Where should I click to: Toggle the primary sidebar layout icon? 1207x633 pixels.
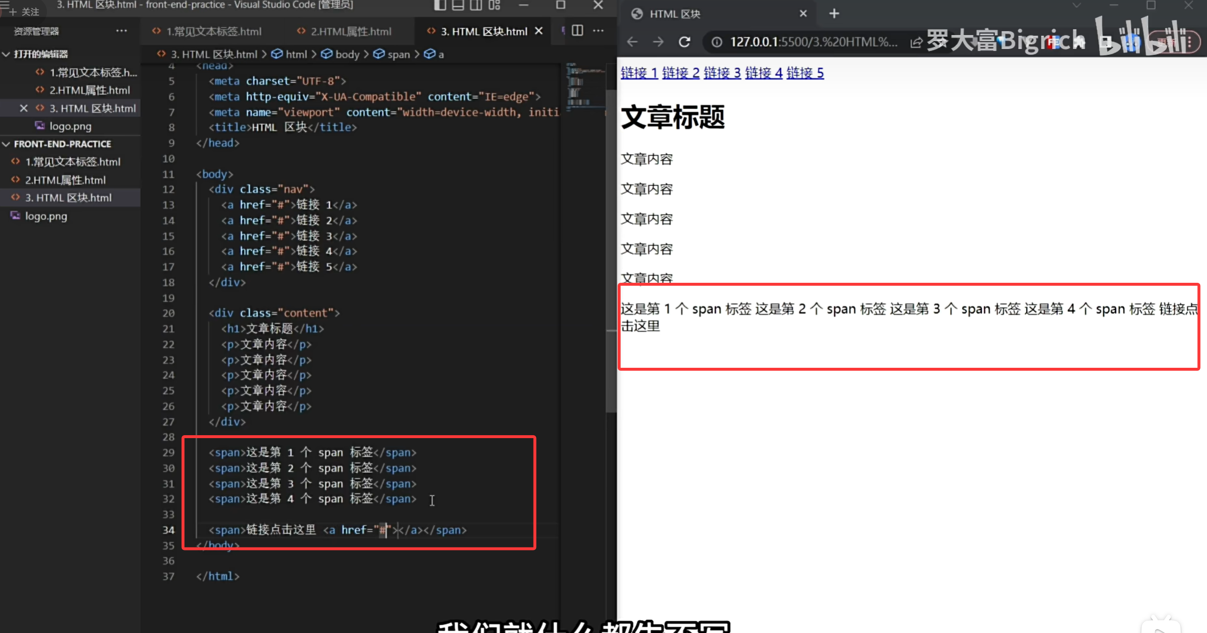point(439,5)
